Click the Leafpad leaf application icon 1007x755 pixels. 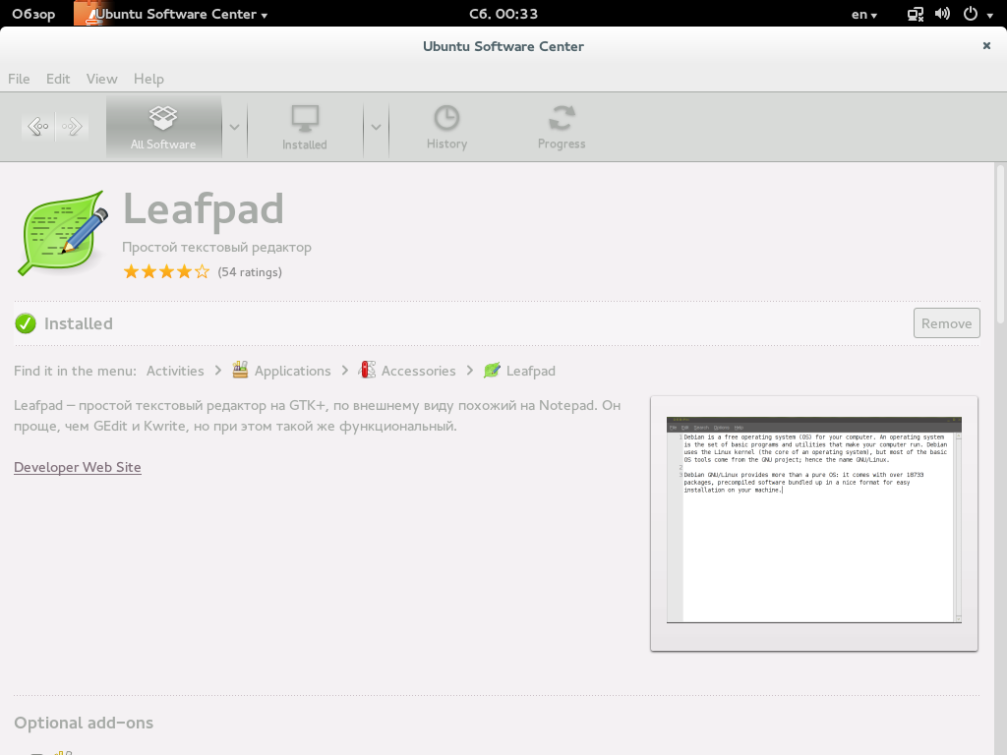coord(63,233)
